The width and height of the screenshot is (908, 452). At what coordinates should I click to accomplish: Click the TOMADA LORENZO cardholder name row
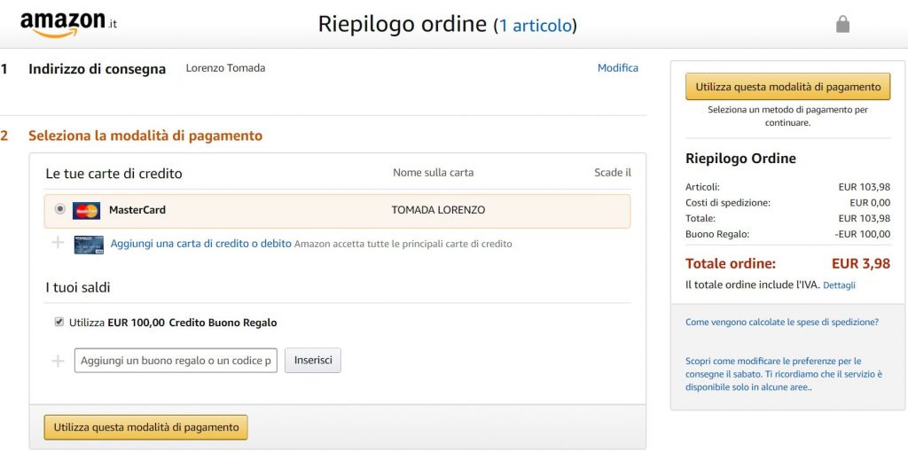pos(438,211)
